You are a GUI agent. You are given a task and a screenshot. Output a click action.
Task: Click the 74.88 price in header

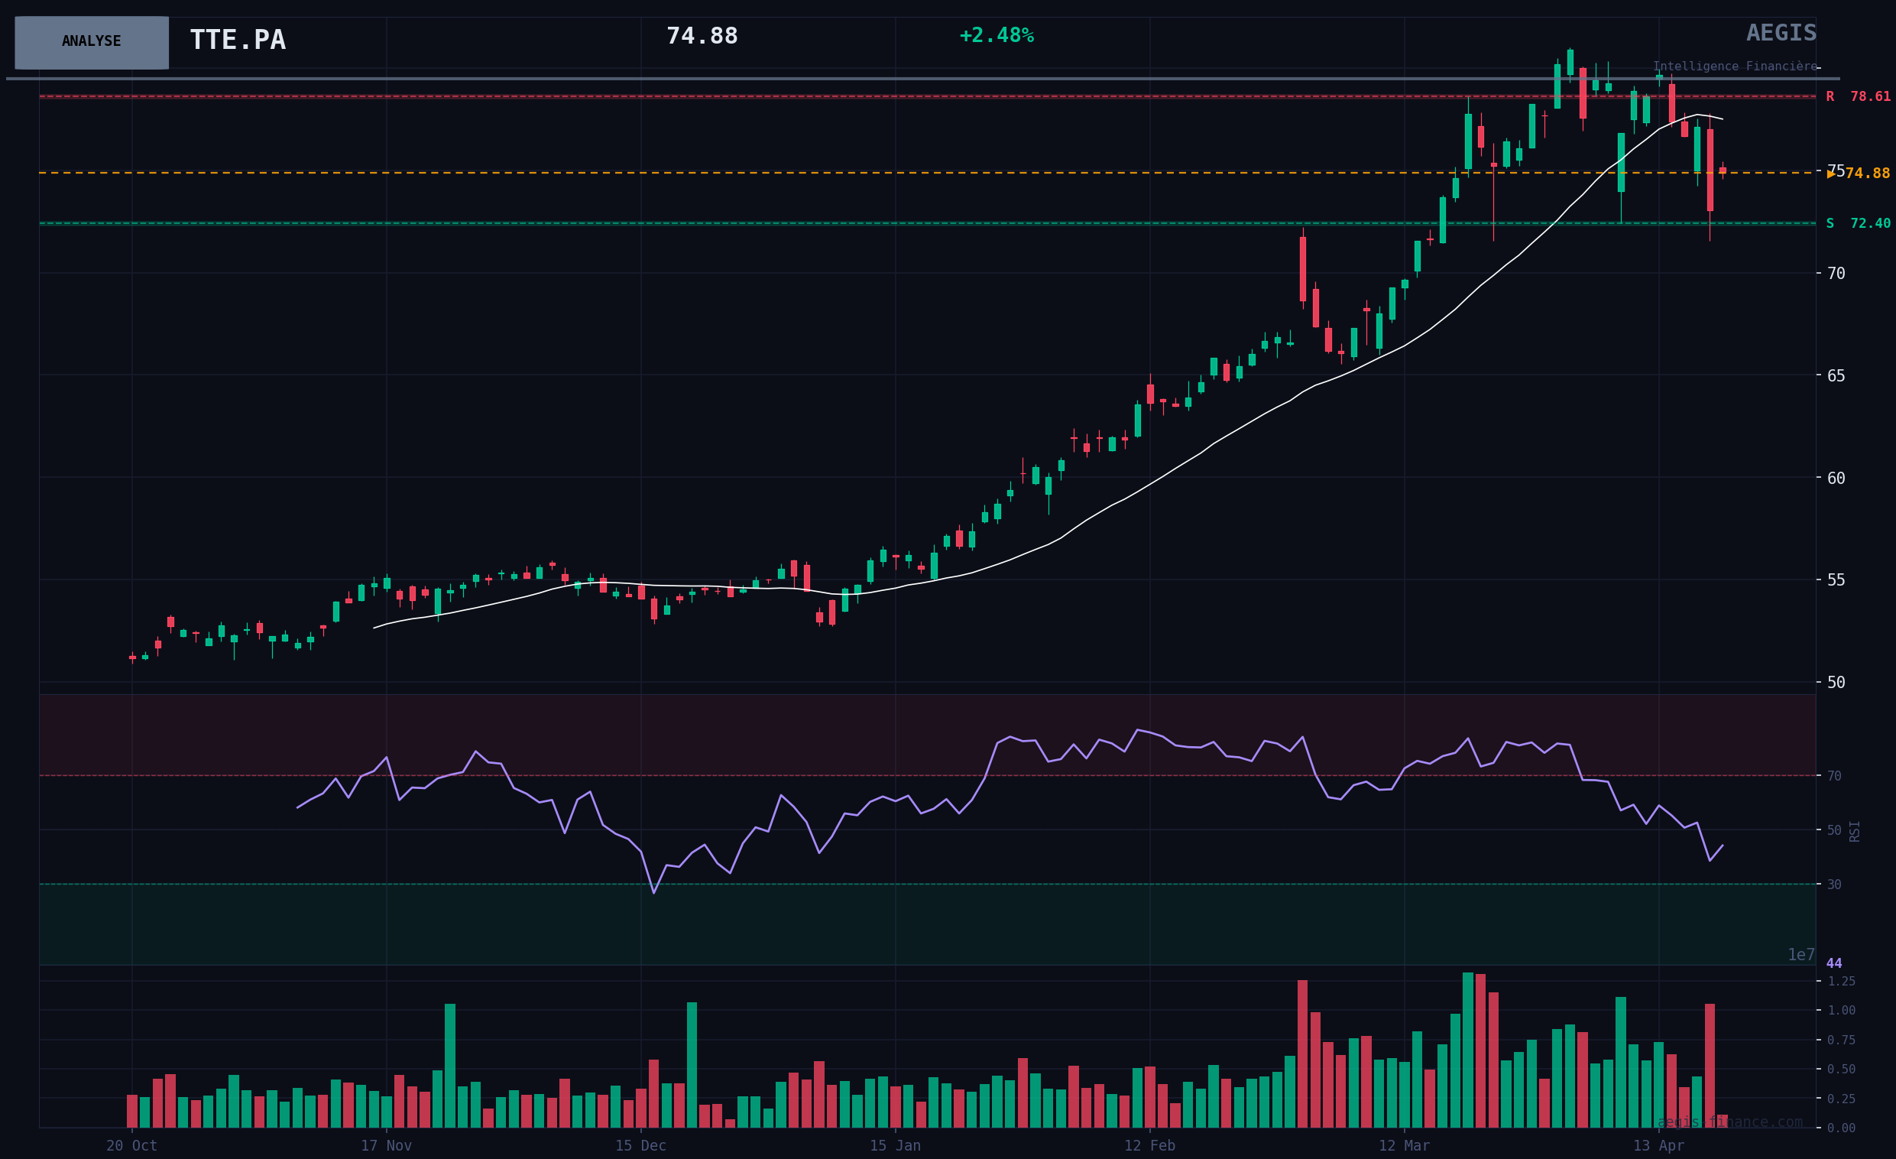pos(701,36)
